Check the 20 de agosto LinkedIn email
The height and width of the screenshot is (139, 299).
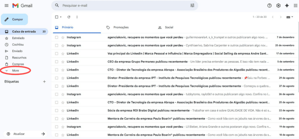pos(57,119)
